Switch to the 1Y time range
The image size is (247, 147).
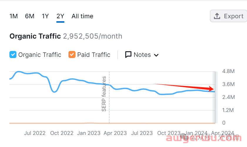click(x=45, y=16)
